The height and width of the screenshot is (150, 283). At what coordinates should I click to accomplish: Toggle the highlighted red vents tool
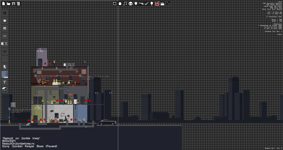[x=157, y=4]
